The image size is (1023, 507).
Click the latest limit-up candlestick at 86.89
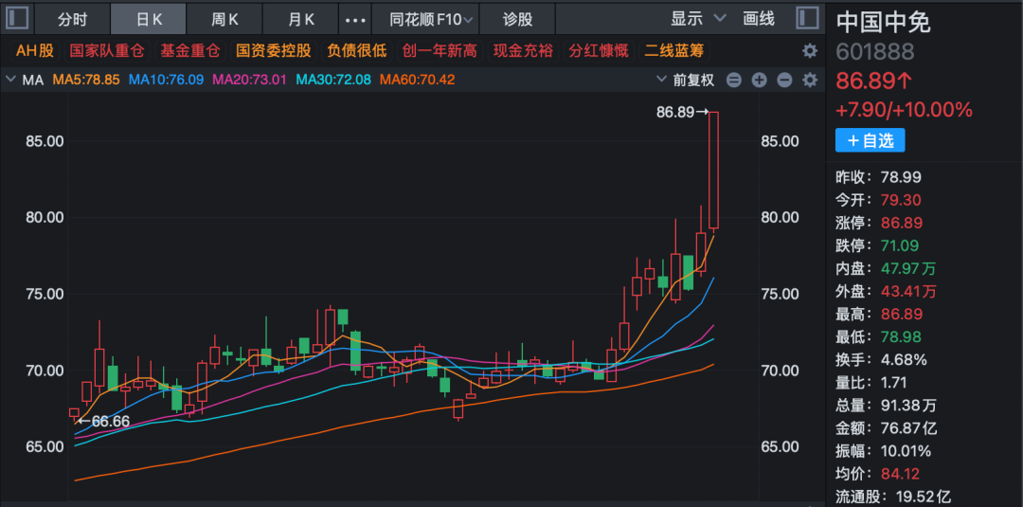[713, 171]
